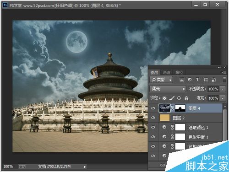Click the link icon between 图层 4 thumbnail and mask

[172, 108]
